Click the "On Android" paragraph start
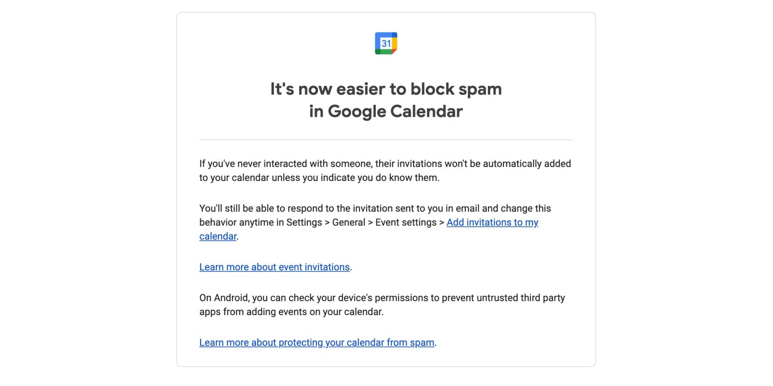The image size is (773, 386). pyautogui.click(x=224, y=298)
